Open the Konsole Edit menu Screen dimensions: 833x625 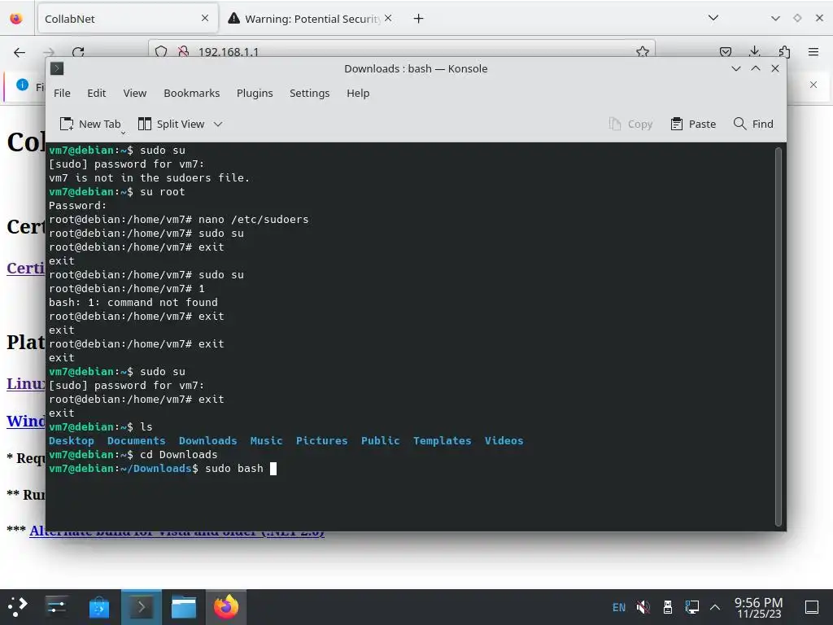click(x=96, y=93)
